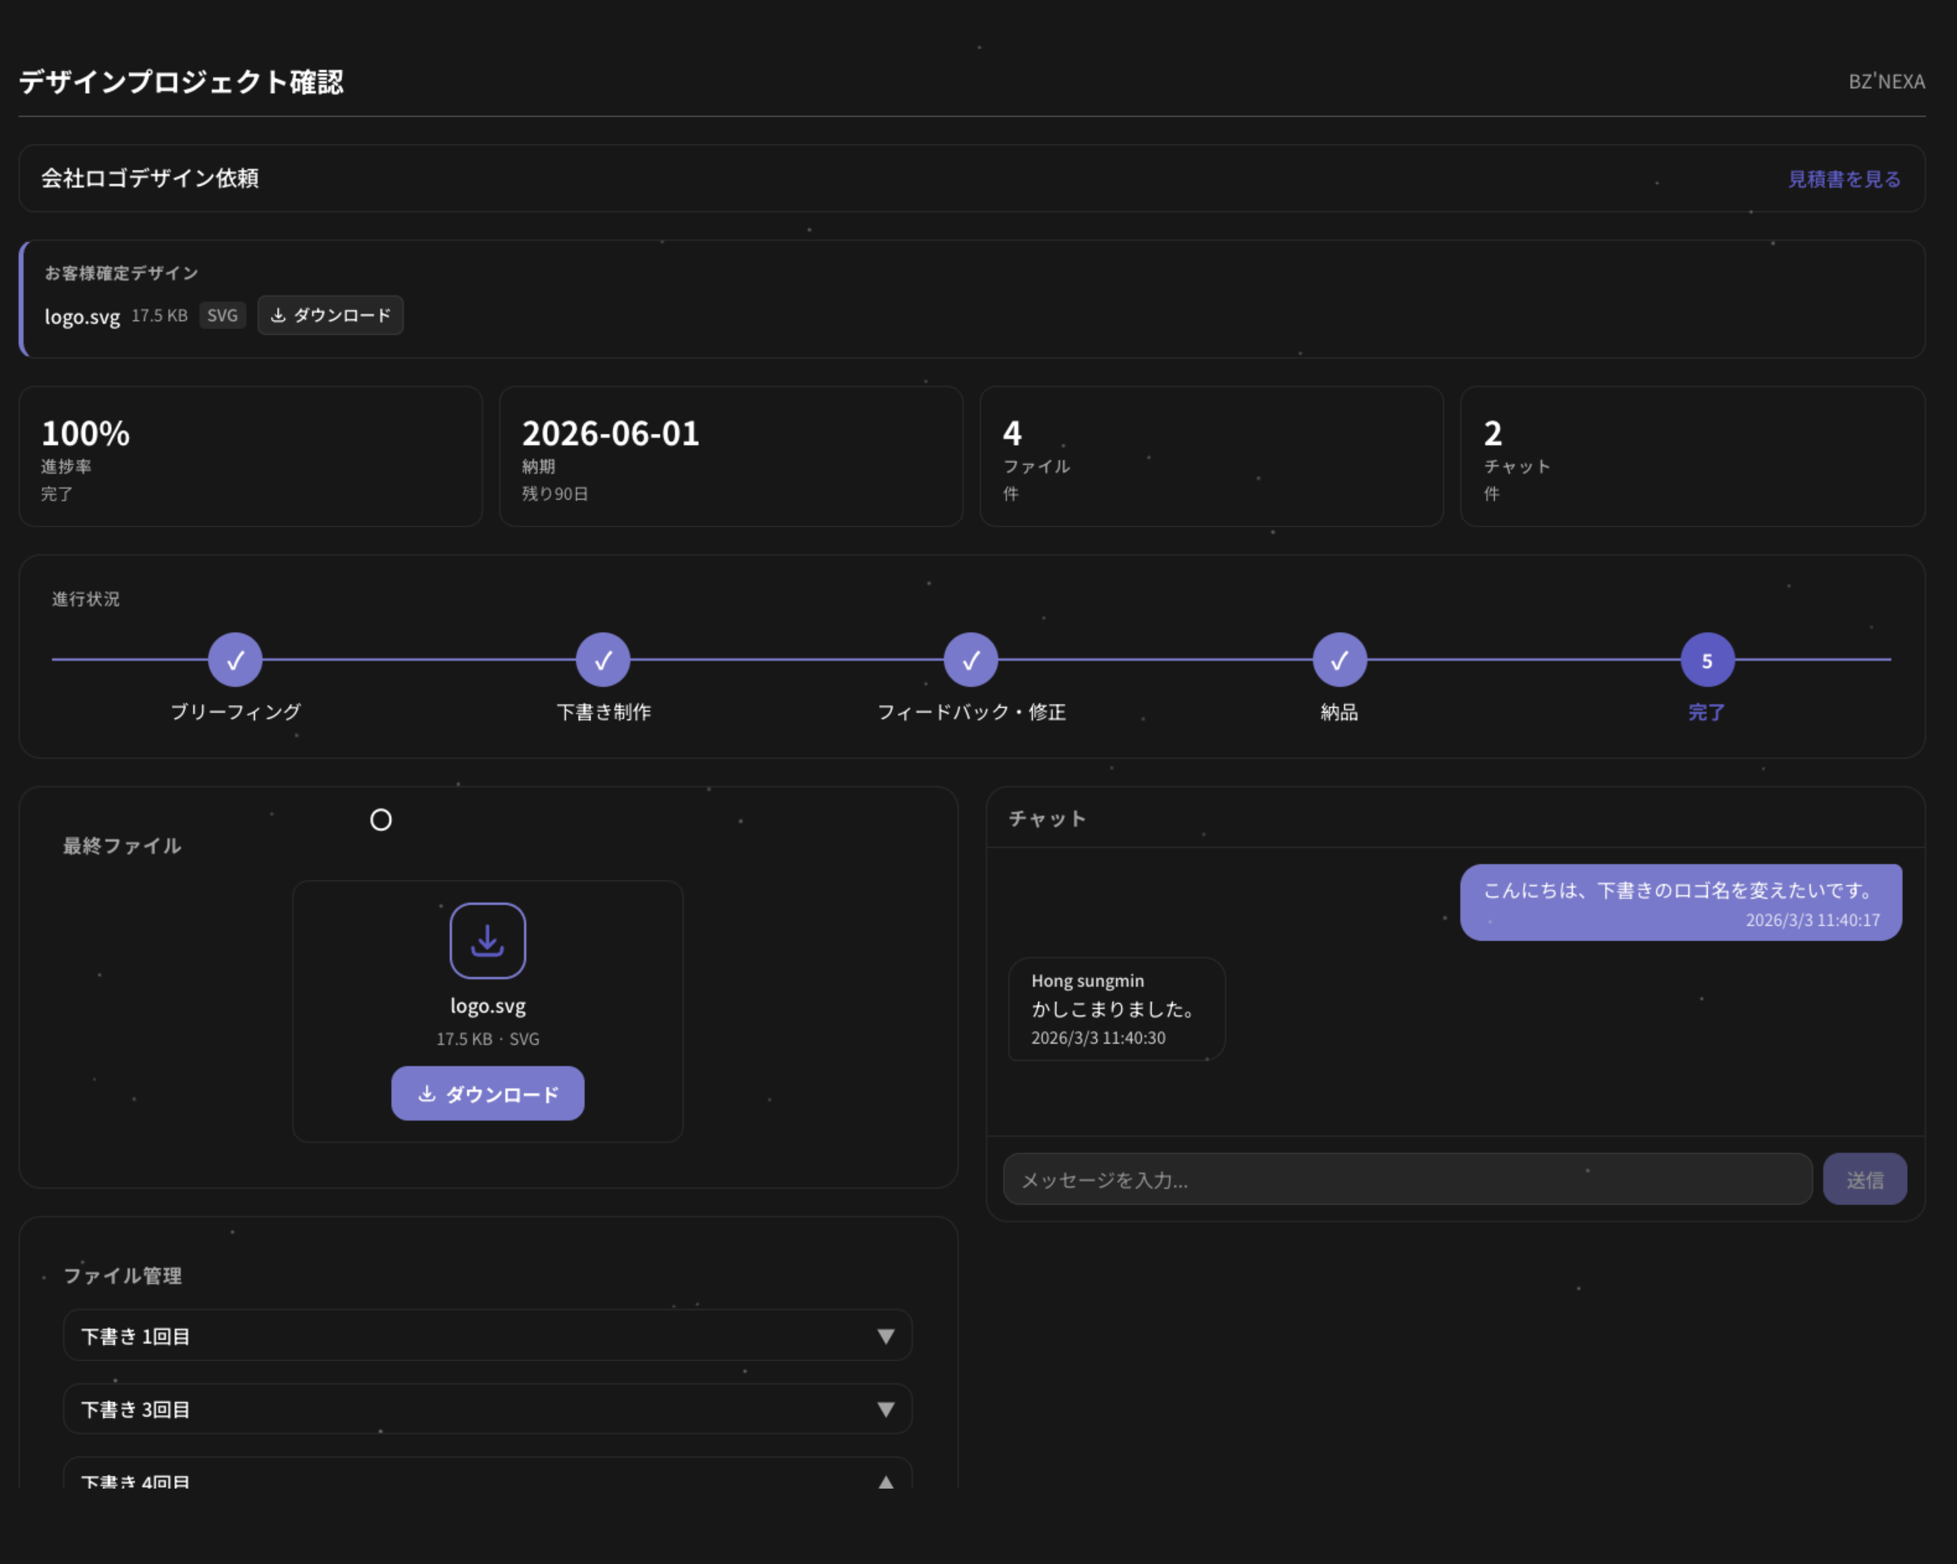Click the Briefing step checkmark circle
The height and width of the screenshot is (1564, 1957).
(x=235, y=660)
